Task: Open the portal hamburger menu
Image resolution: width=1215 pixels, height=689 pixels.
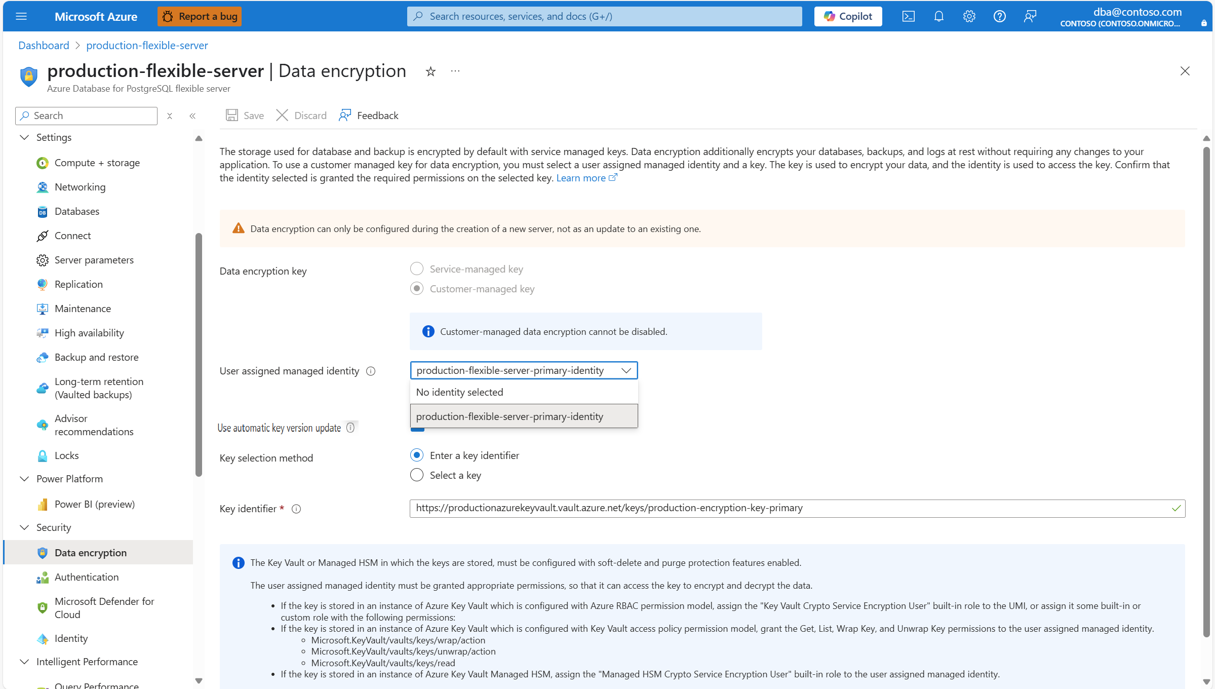Action: click(x=21, y=16)
